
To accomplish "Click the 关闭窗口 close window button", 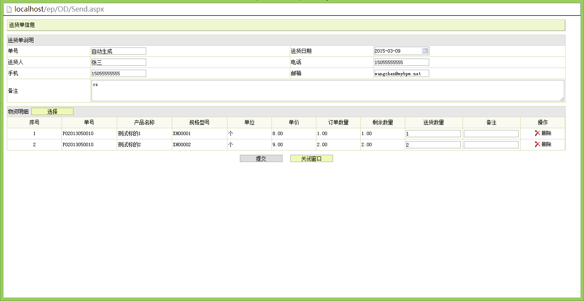I will (x=311, y=159).
